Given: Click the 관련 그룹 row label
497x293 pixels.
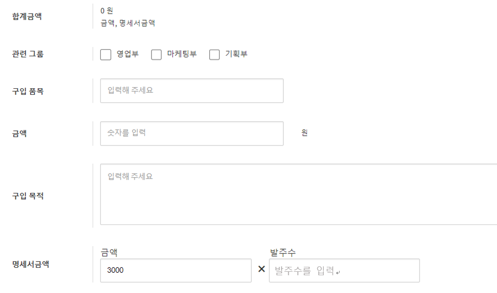Looking at the screenshot, I should click(28, 54).
